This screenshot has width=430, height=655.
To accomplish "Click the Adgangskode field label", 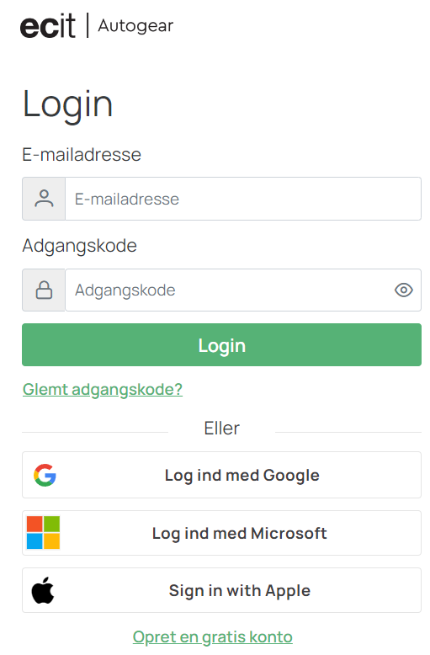I will coord(80,246).
